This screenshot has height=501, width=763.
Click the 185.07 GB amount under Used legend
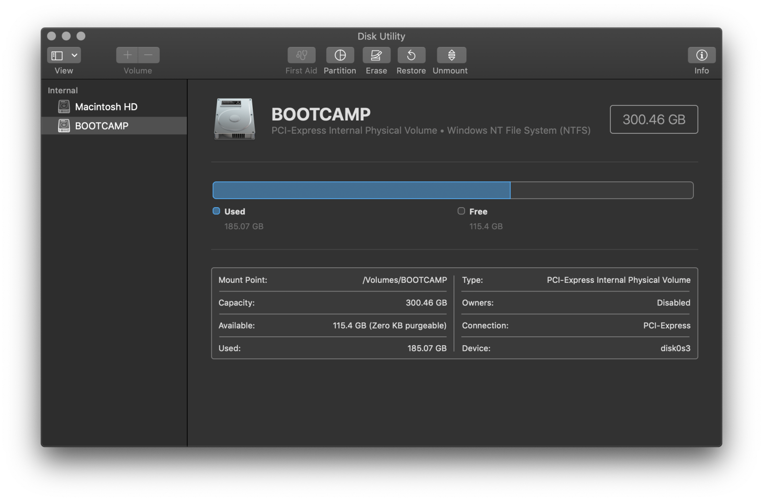coord(244,226)
